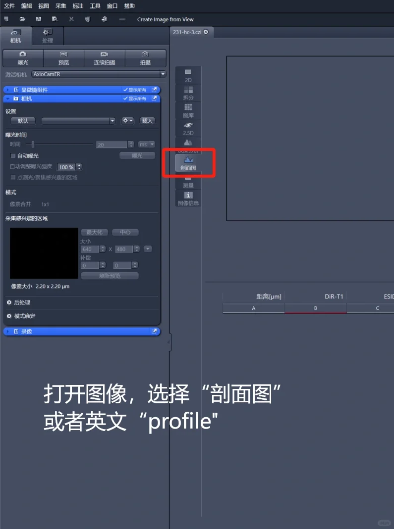Select the 拆分 split view icon
Viewport: 394px width, 529px height.
tap(188, 93)
